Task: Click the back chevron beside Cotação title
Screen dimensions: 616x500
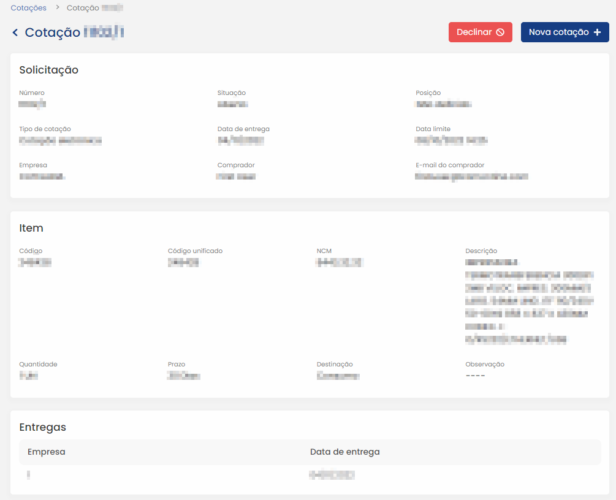Action: [x=15, y=32]
